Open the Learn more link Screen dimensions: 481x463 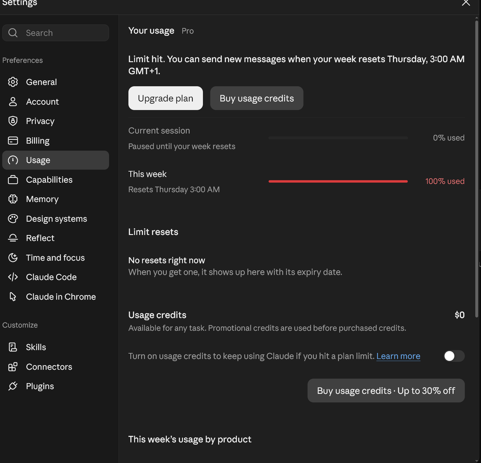pos(398,356)
